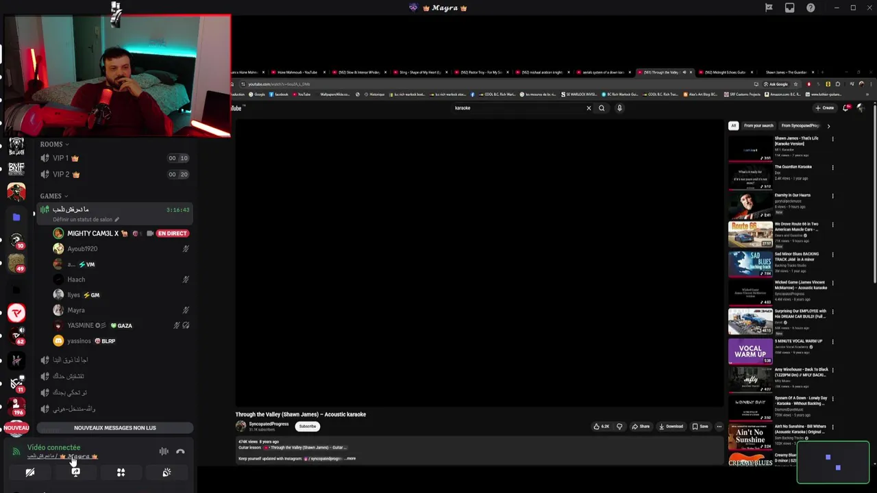Select user yassinos in voice channel

[x=79, y=341]
